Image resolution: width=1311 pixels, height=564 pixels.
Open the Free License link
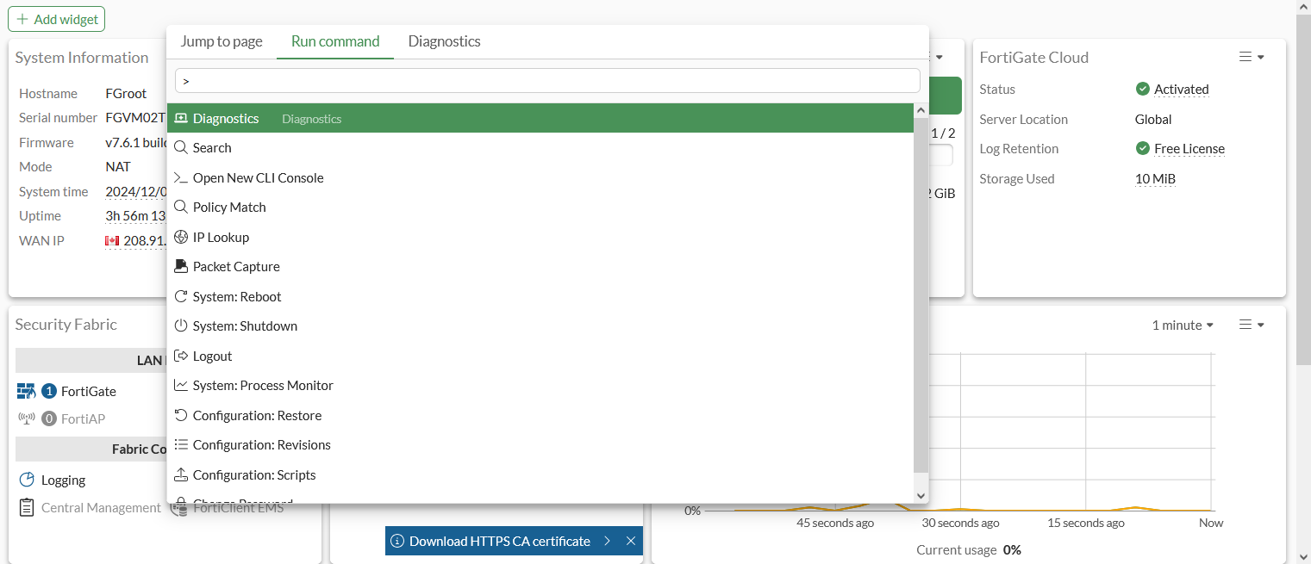[1189, 148]
